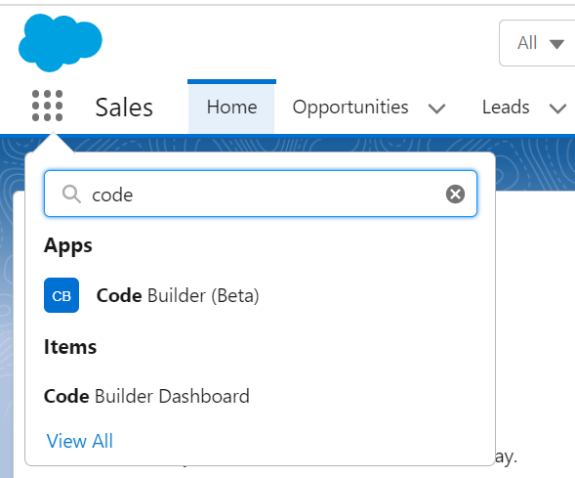This screenshot has width=575, height=478.
Task: Expand the Leads chevron menu
Action: 557,109
